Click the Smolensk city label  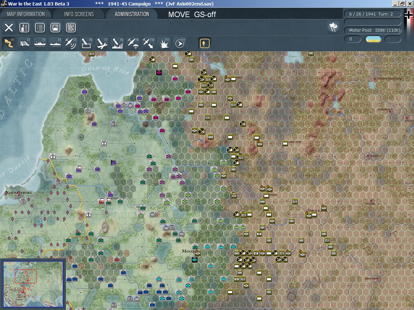coord(317,210)
